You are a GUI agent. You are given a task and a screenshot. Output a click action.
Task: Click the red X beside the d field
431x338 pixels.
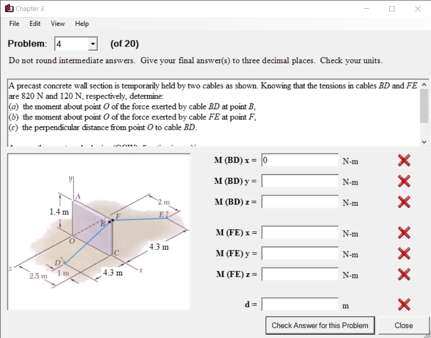click(404, 305)
